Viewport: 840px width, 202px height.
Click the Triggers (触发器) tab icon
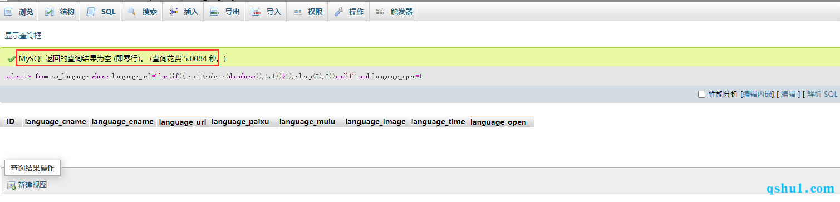tap(380, 12)
